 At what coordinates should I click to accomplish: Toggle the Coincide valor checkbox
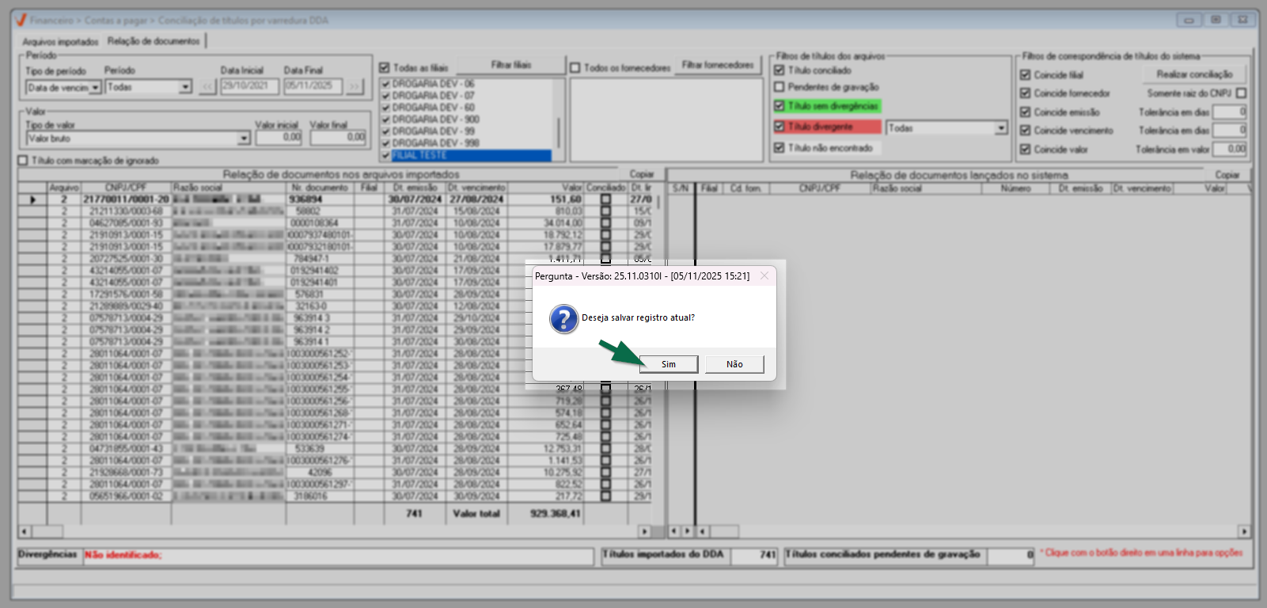[x=1026, y=150]
